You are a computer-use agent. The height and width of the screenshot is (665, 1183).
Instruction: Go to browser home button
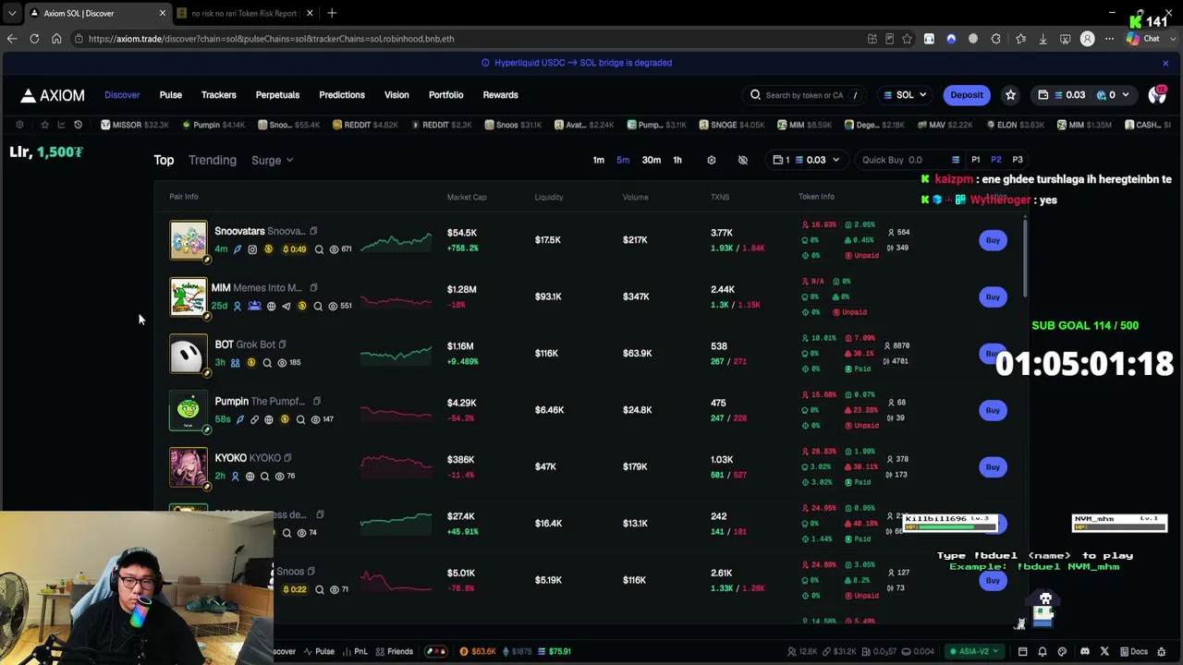coord(56,39)
